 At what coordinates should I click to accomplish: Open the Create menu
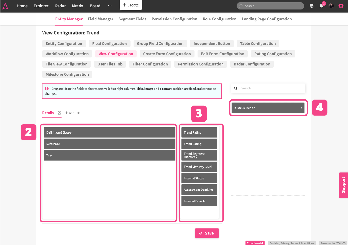point(131,5)
